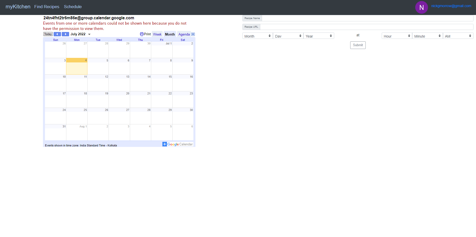Viewport: 476px width, 237px height.
Task: Go to the next month arrow
Action: click(65, 34)
